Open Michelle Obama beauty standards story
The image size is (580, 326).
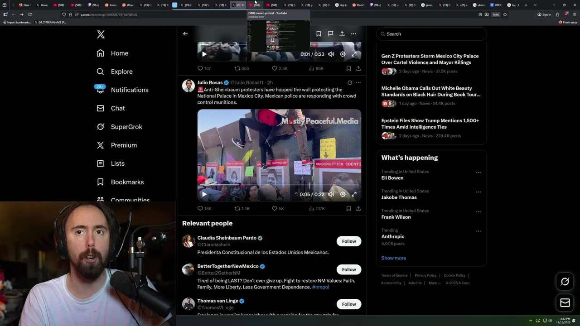tap(431, 96)
